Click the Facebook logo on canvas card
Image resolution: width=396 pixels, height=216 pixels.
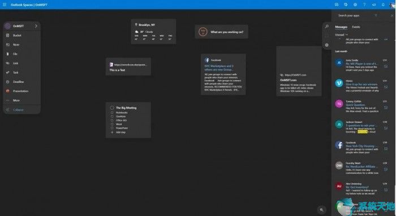tap(207, 60)
